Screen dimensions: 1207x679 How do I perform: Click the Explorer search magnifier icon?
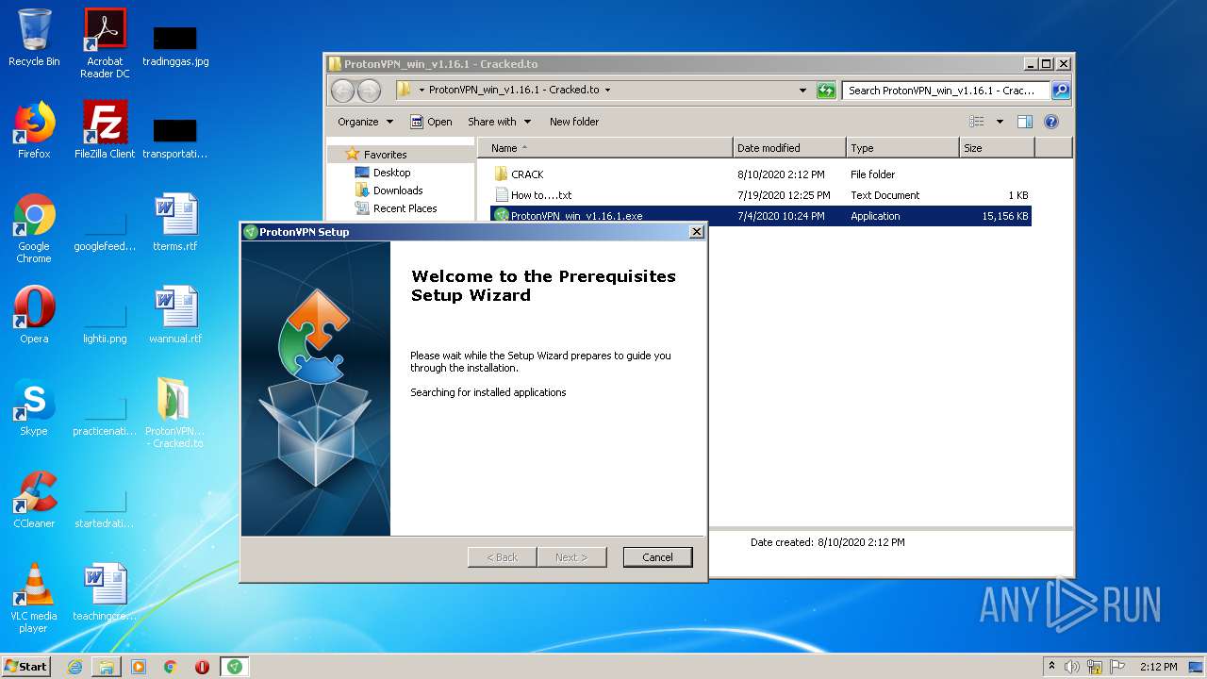[x=1061, y=91]
